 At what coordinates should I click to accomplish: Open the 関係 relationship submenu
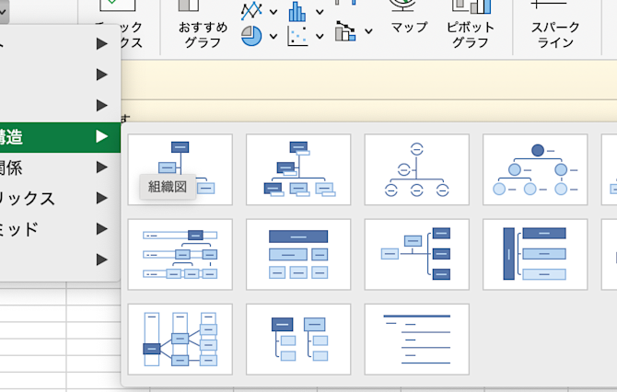[60, 167]
